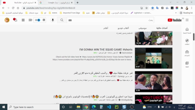
Task: Open File Explorer from the taskbar
Action: 78,107
